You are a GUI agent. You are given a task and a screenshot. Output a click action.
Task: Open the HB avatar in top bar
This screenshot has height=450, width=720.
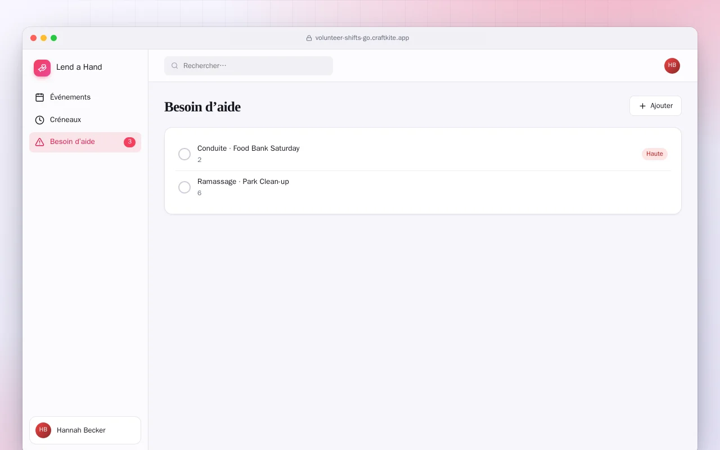point(672,66)
